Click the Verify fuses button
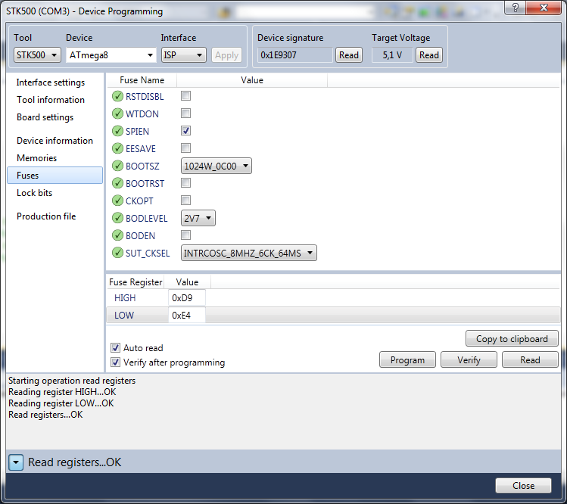Viewport: 567px width, 504px height. click(469, 360)
